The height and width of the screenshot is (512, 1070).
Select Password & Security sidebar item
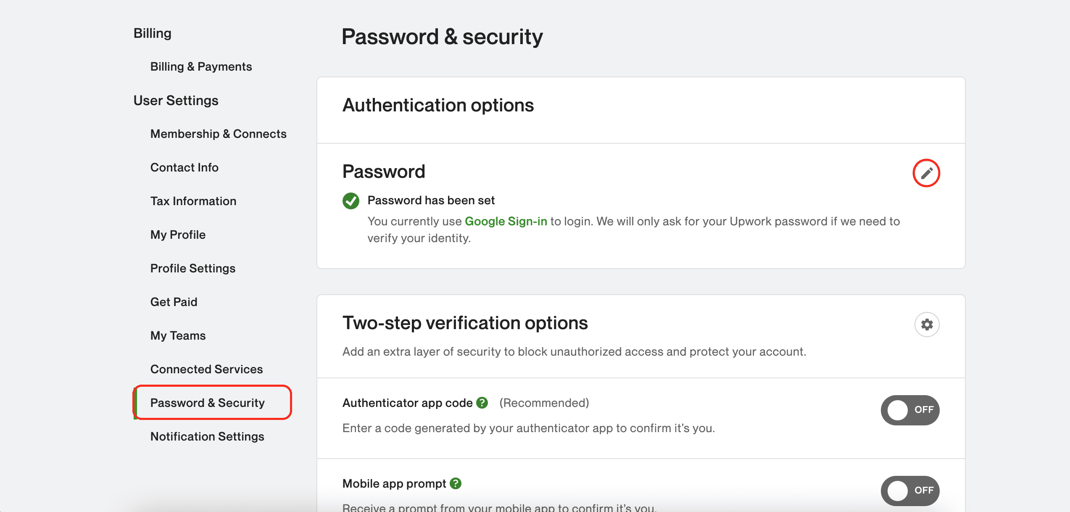[x=207, y=403]
